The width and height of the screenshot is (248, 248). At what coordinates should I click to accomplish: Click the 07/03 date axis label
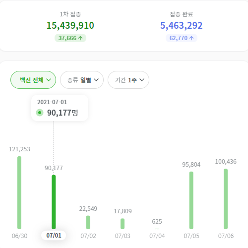tap(123, 236)
